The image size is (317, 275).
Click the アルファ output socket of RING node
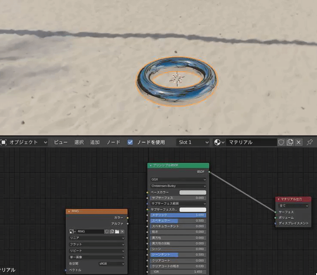coord(128,223)
